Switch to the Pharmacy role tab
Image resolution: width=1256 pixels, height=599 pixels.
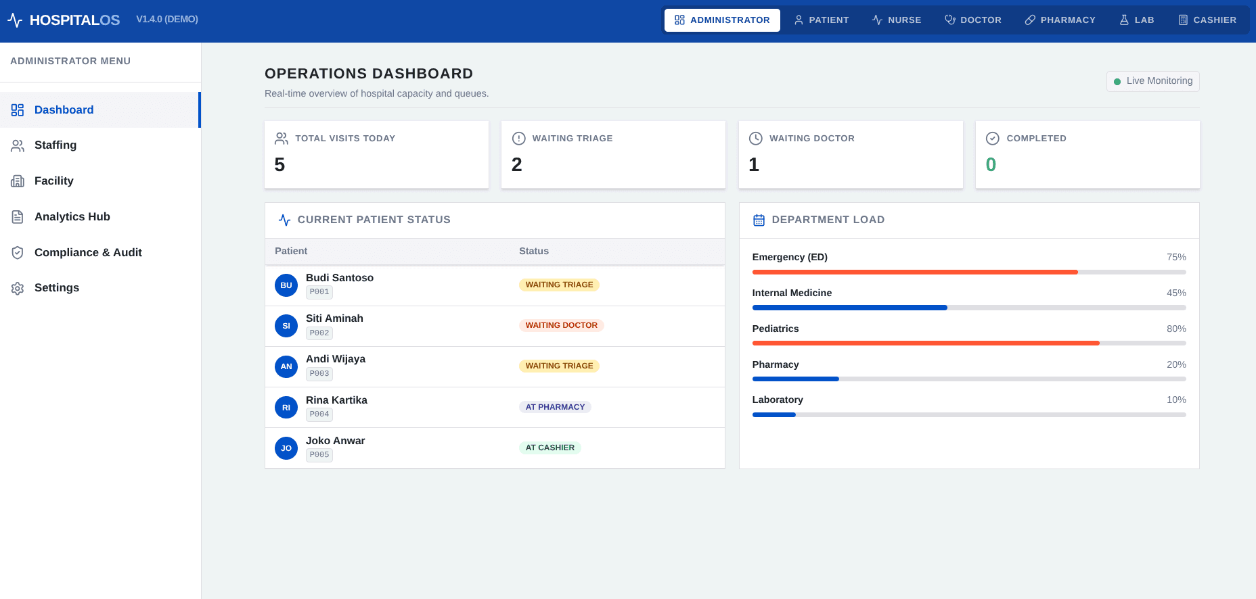1060,20
